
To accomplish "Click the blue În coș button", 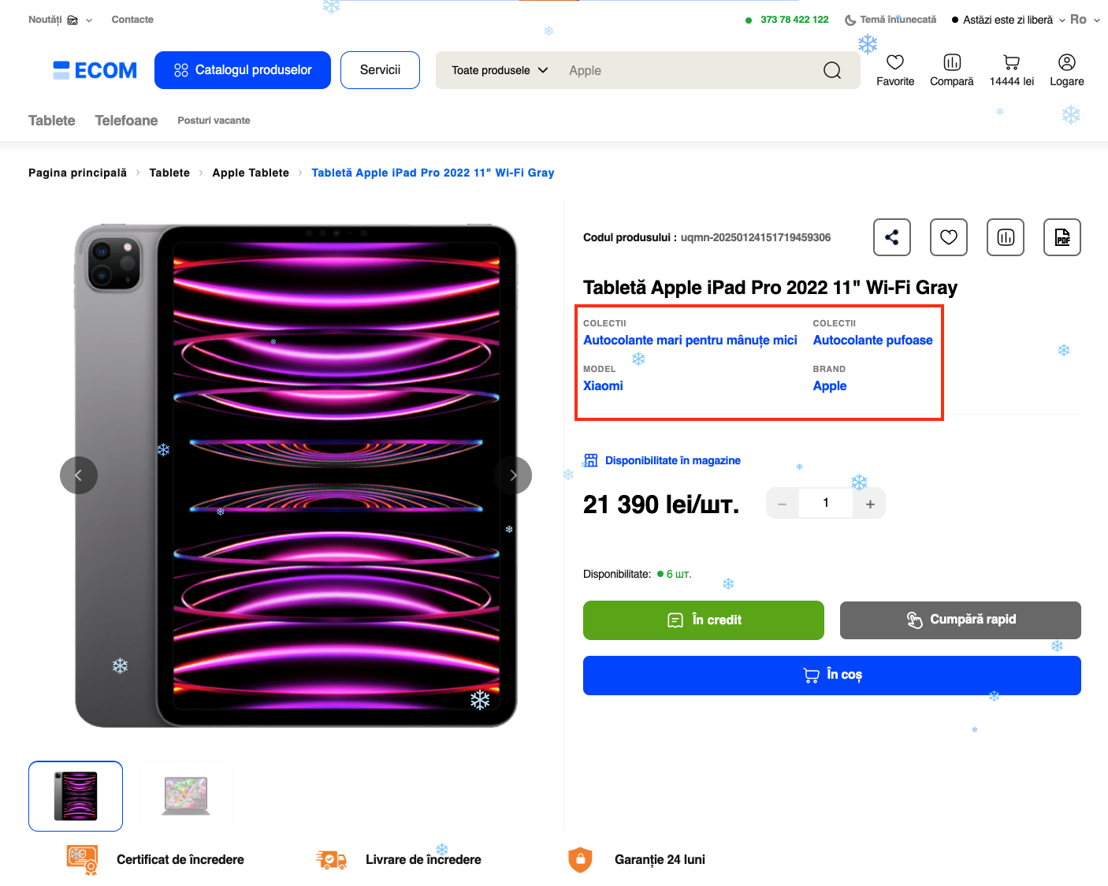I will pos(831,676).
